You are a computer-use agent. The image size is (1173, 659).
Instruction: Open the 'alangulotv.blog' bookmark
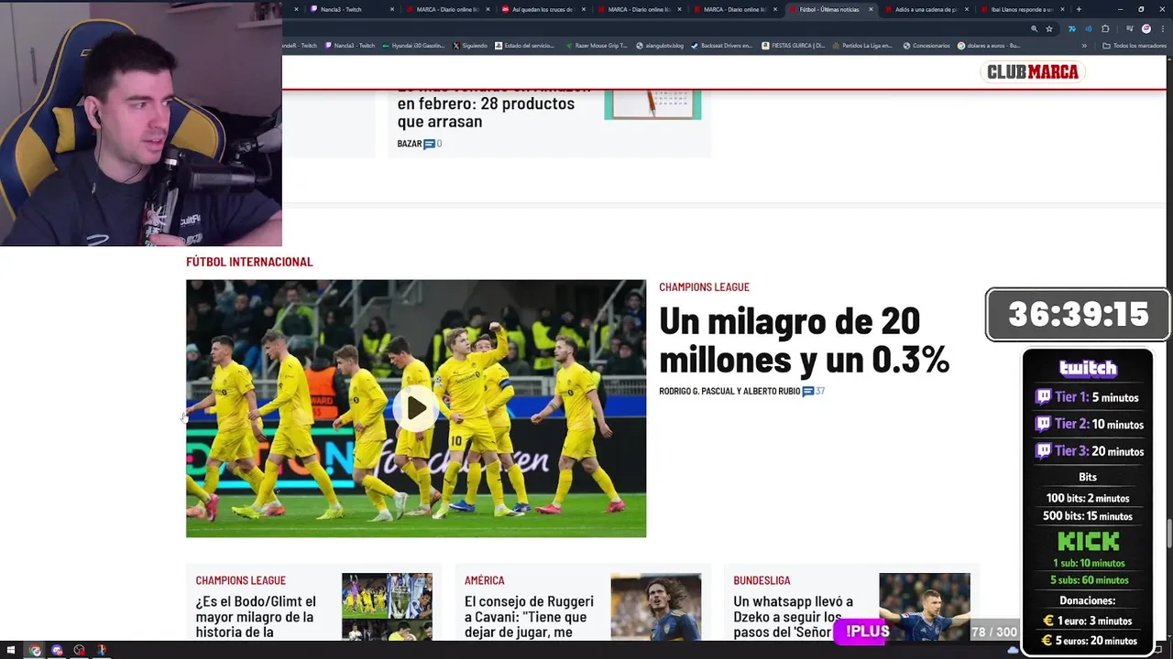[660, 45]
